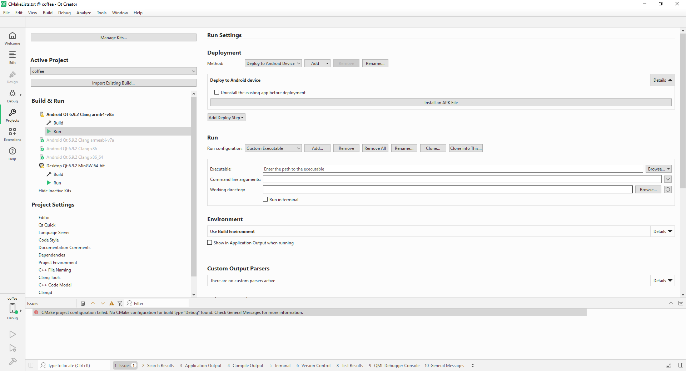686x371 pixels.
Task: Click the Hide Inactive Kits link
Action: point(55,191)
